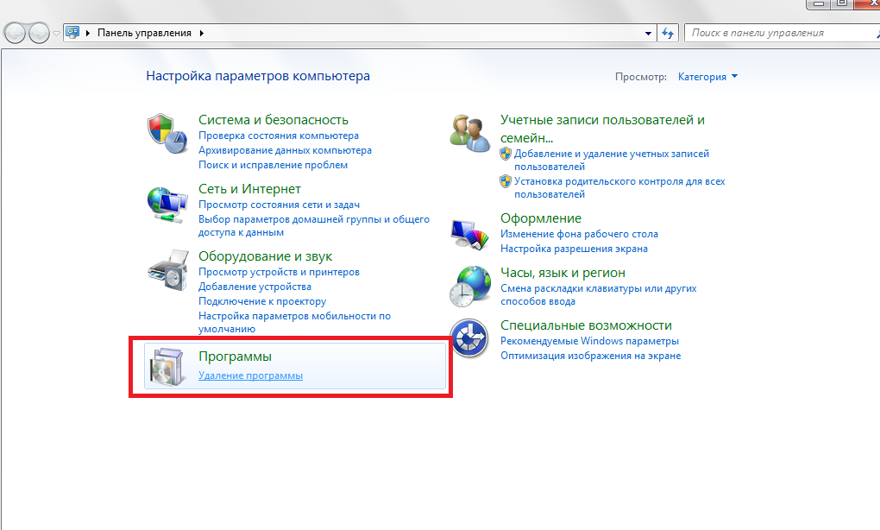Refresh the Control Panel view
Screen dimensions: 880x530
pos(667,33)
